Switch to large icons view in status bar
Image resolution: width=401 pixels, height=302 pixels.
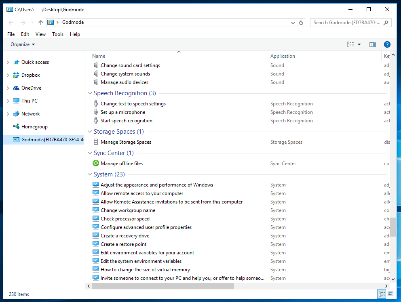(390, 294)
